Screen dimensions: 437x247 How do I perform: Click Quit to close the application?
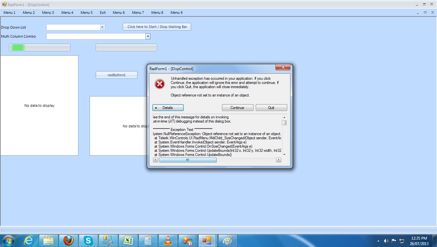coord(271,108)
